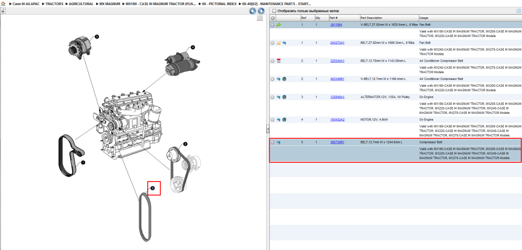
Task: Sort by the Usage column header
Action: click(x=470, y=18)
